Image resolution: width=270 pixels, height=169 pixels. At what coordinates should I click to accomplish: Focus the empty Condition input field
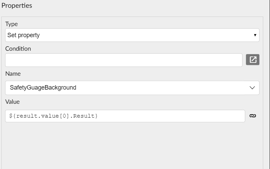(124, 60)
